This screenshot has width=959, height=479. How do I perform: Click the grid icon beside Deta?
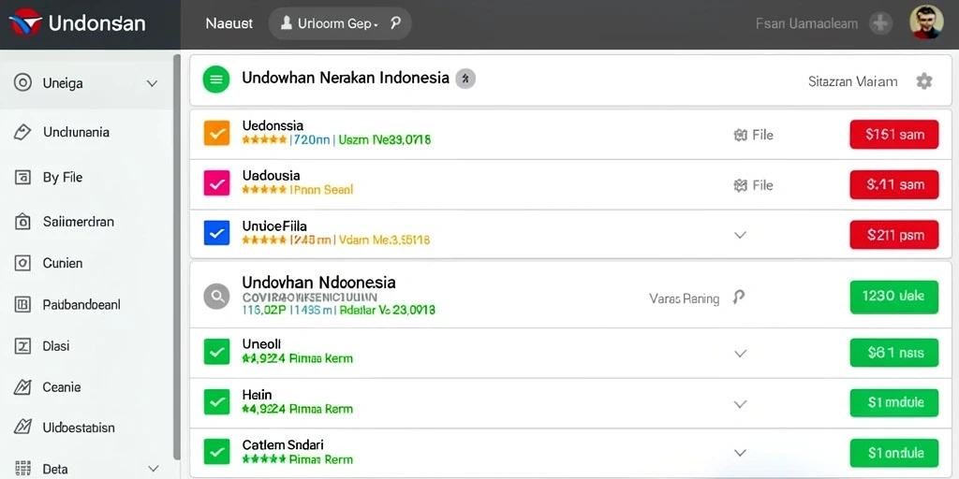click(22, 470)
